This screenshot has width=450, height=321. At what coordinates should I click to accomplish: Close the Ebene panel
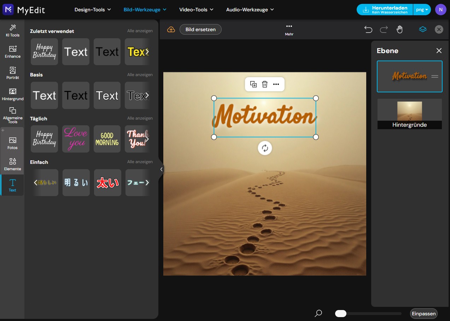439,51
